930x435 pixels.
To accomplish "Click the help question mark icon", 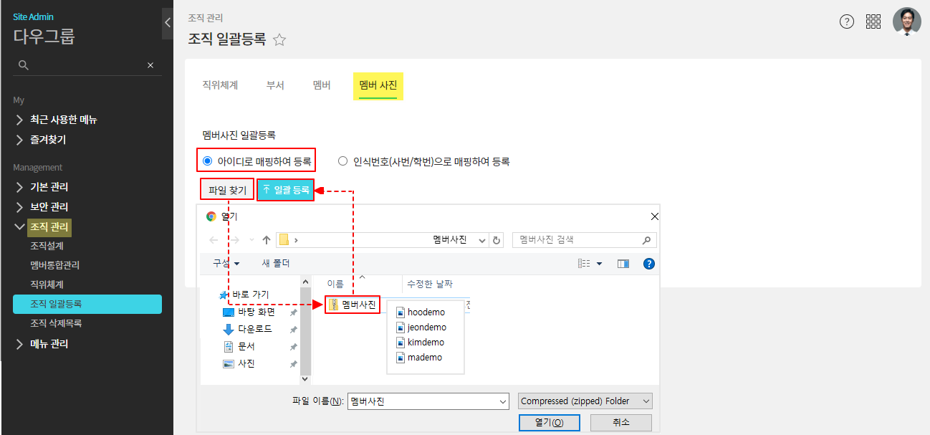I will (846, 21).
